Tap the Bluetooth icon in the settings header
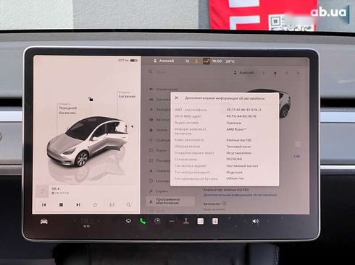This screenshot has width=355, height=265. click(x=287, y=73)
